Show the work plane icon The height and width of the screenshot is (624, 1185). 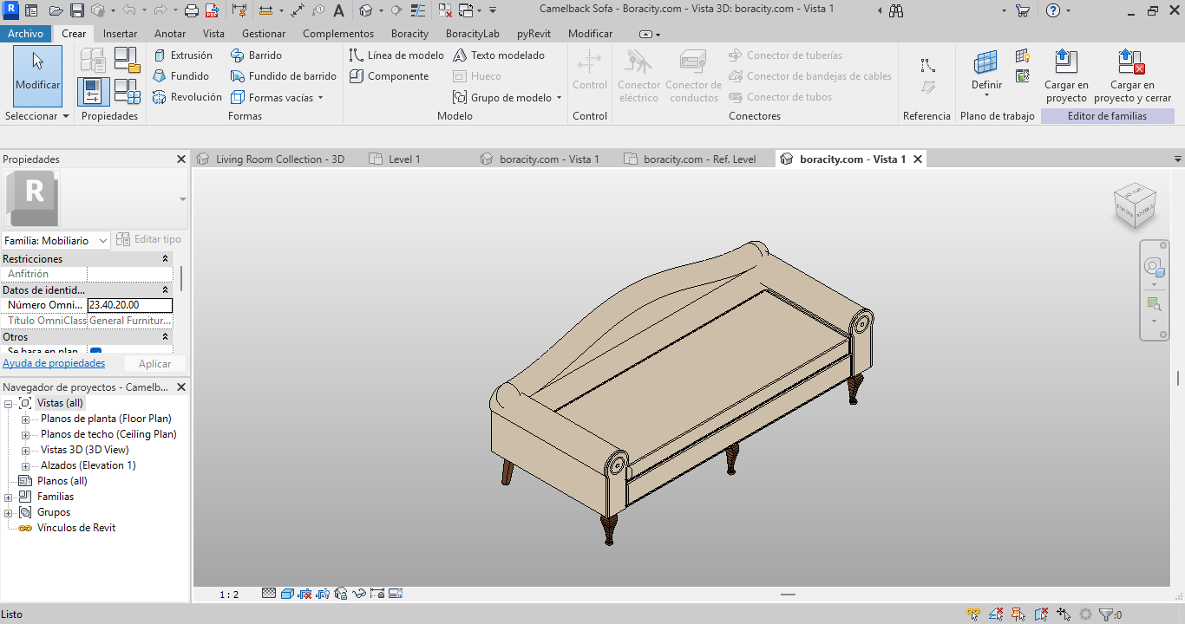click(x=1023, y=55)
